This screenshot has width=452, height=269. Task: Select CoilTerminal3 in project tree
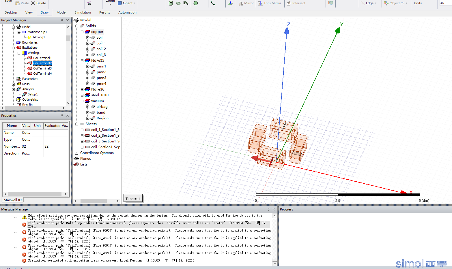click(42, 68)
